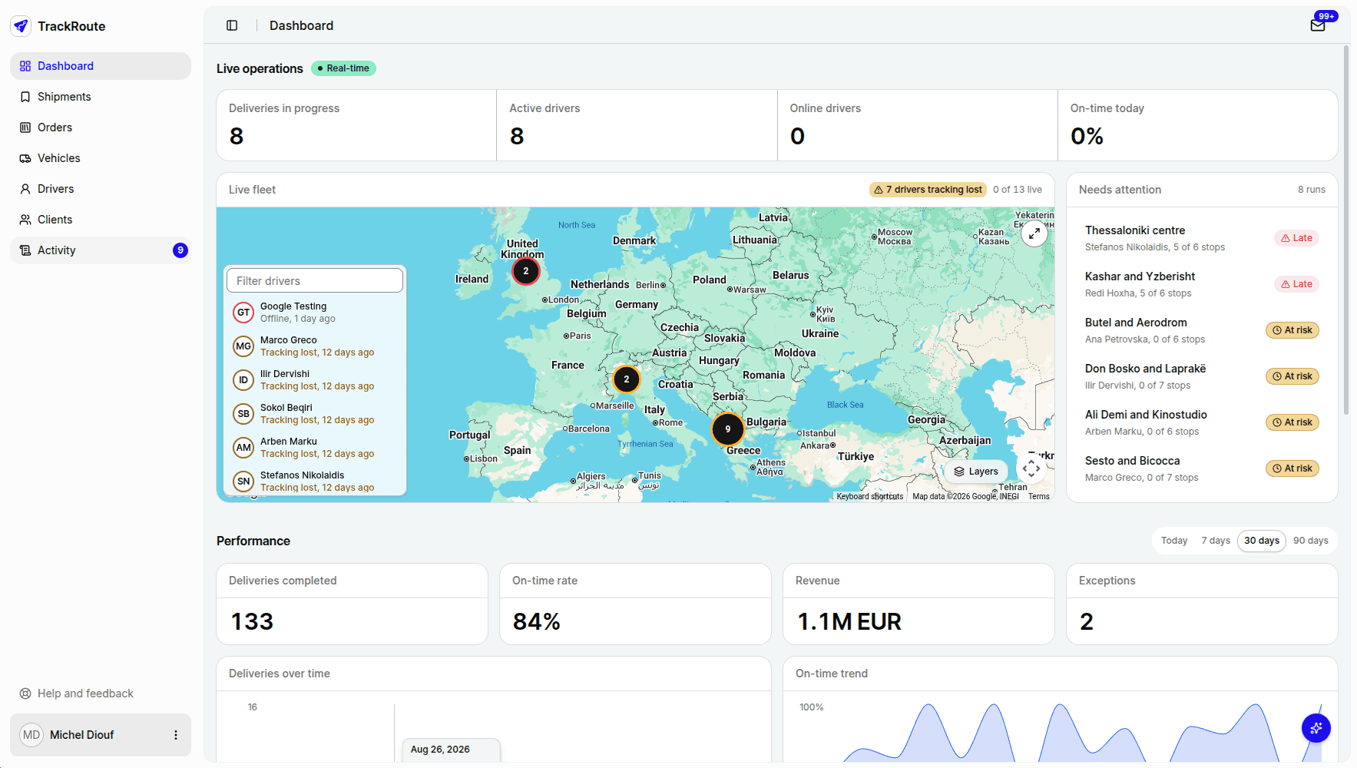This screenshot has height=768, width=1357.
Task: Navigate to Drivers
Action: point(101,189)
